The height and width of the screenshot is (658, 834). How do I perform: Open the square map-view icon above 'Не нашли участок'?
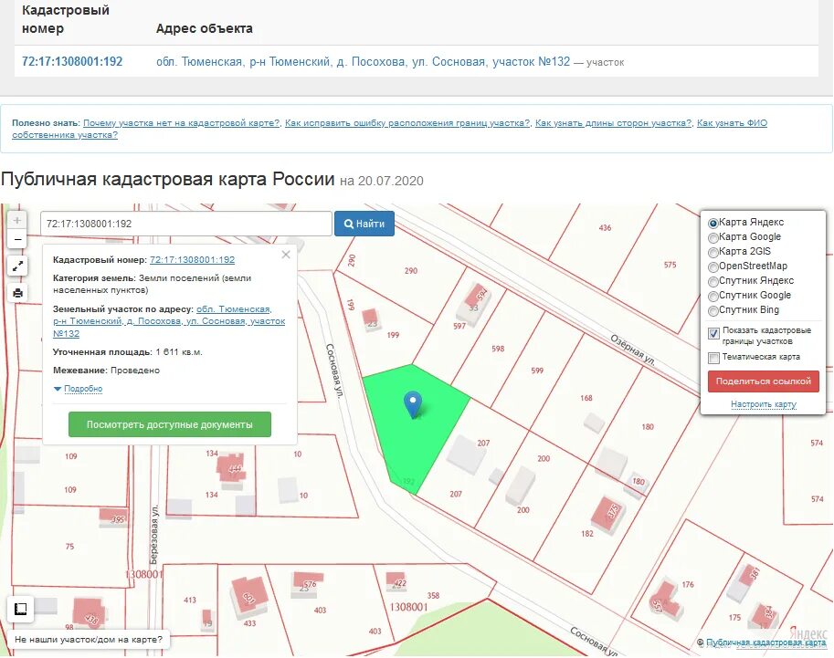click(x=20, y=609)
